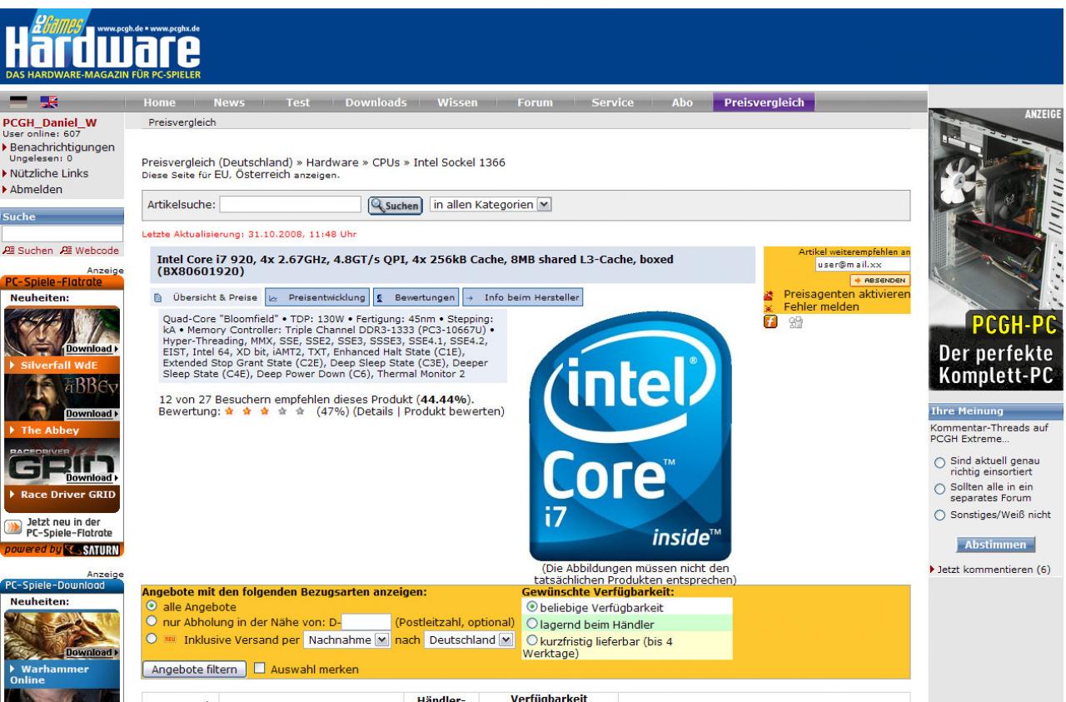Choose 'Sollten alle in ein separates Forum'
Image resolution: width=1066 pixels, height=702 pixels.
(x=940, y=488)
